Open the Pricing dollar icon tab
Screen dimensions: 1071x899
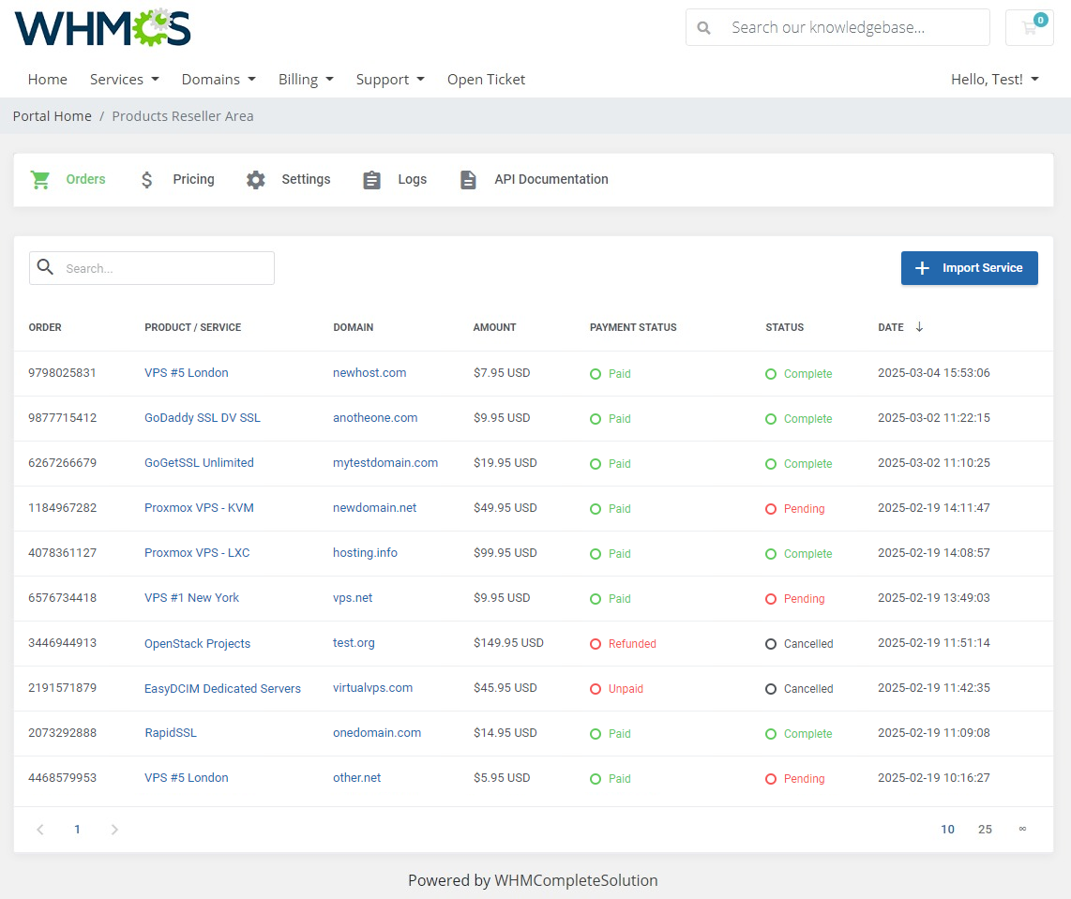(x=146, y=179)
